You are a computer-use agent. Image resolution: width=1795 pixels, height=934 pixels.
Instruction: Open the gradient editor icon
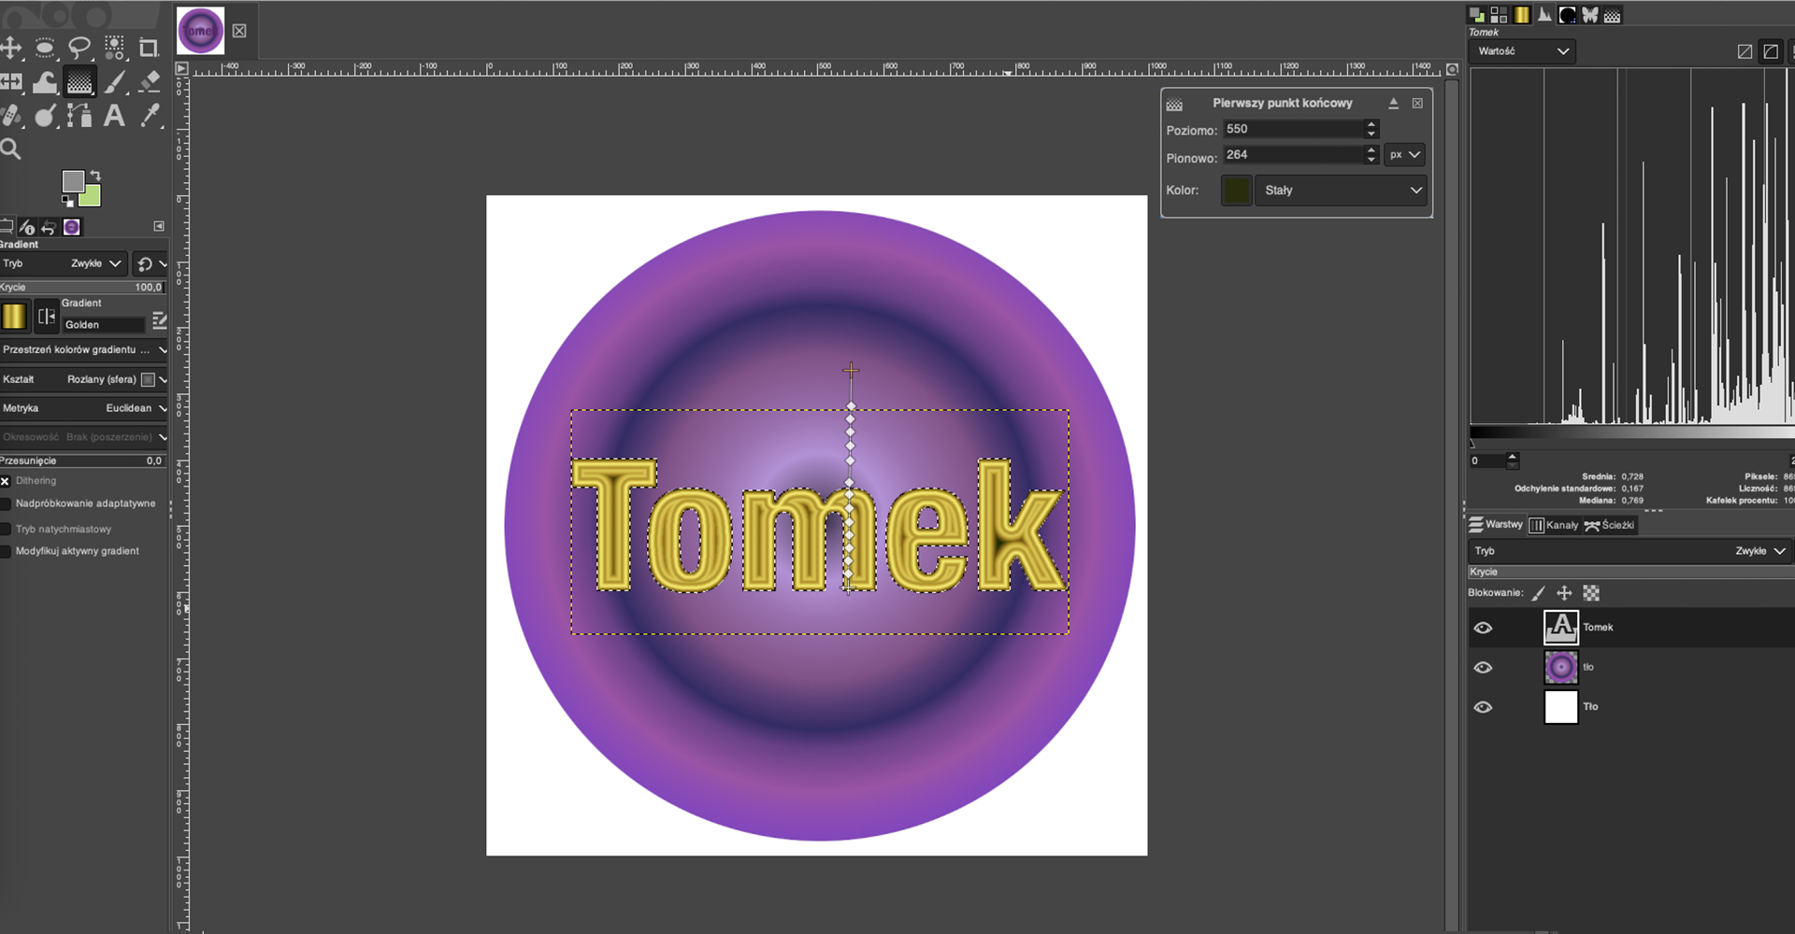pos(159,320)
